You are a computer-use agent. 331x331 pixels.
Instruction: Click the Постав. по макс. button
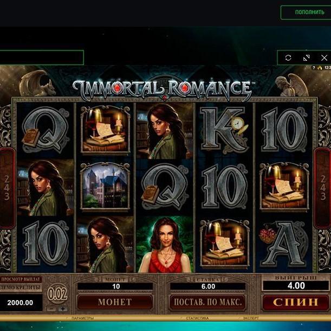pyautogui.click(x=207, y=302)
